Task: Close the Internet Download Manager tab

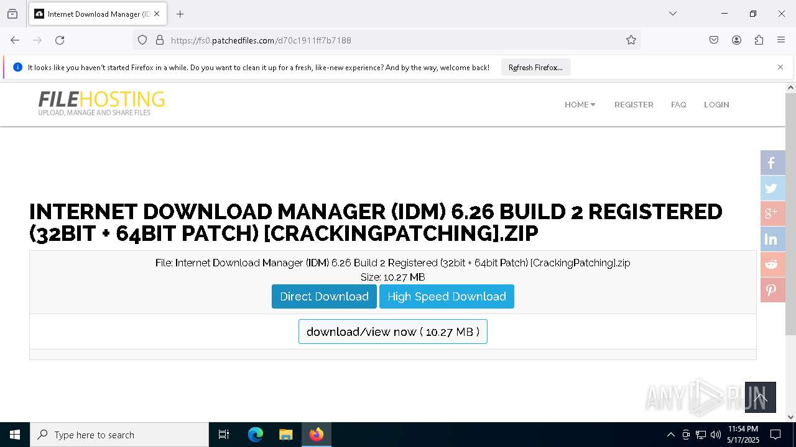Action: point(157,14)
